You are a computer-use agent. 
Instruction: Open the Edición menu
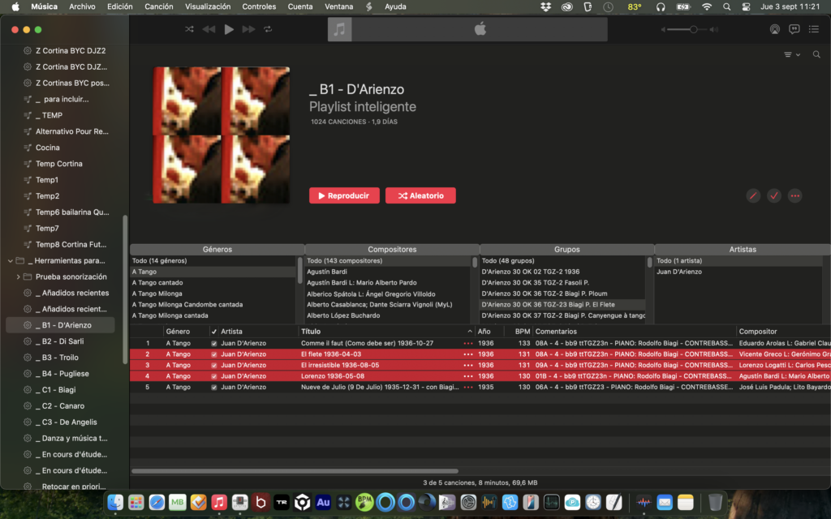pos(120,6)
